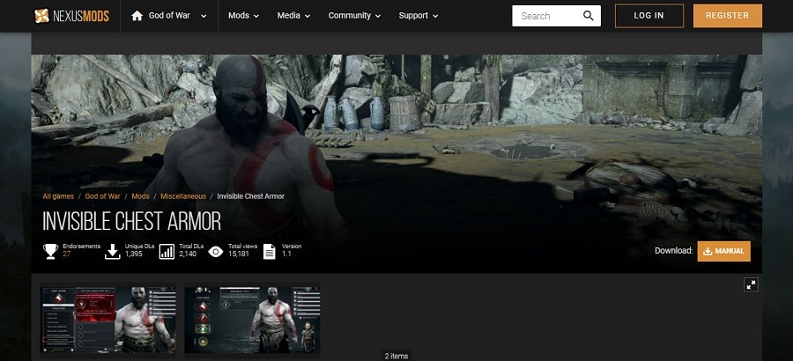Go to Miscellaneous breadcrumb link

tap(183, 196)
